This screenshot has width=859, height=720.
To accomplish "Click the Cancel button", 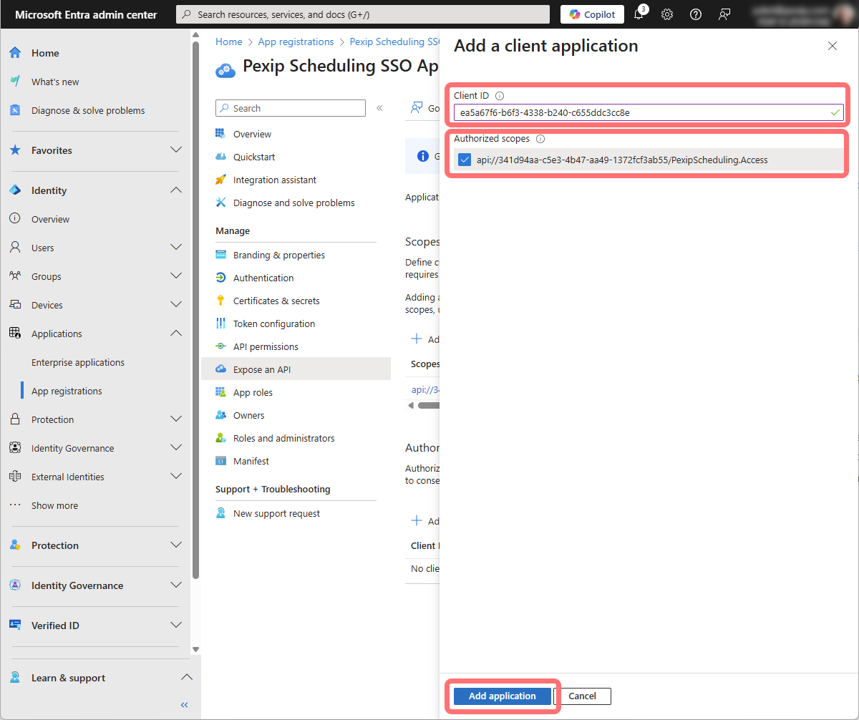I will [x=582, y=696].
